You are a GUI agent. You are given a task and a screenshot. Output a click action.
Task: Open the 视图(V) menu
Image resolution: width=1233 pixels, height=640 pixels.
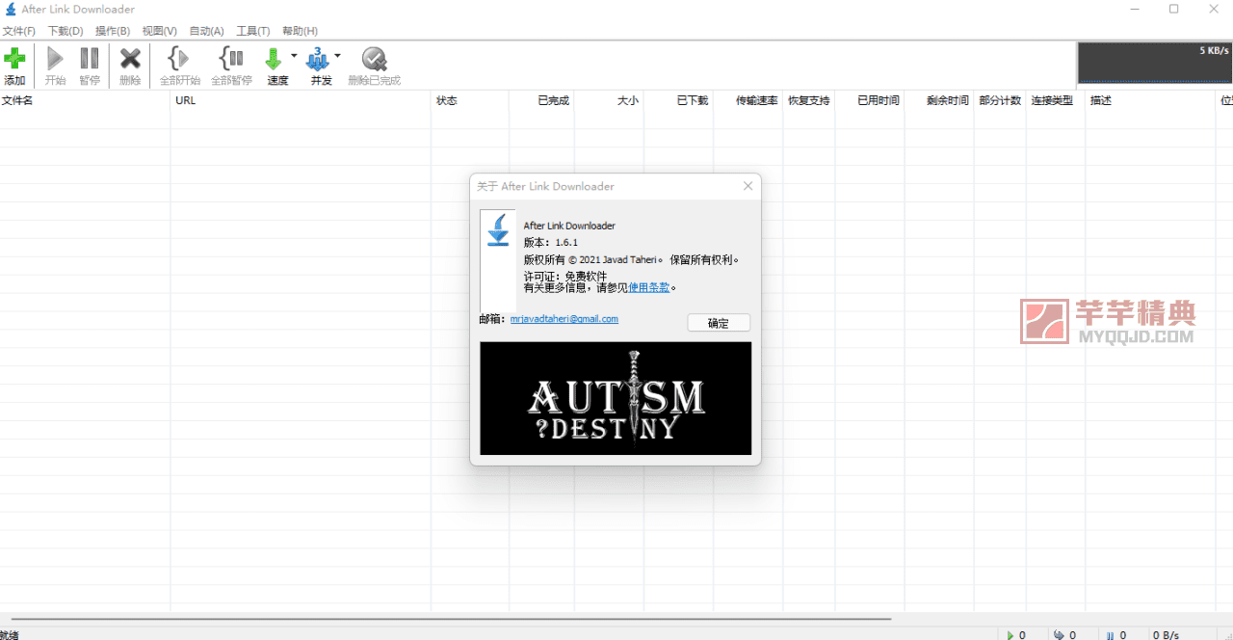160,31
